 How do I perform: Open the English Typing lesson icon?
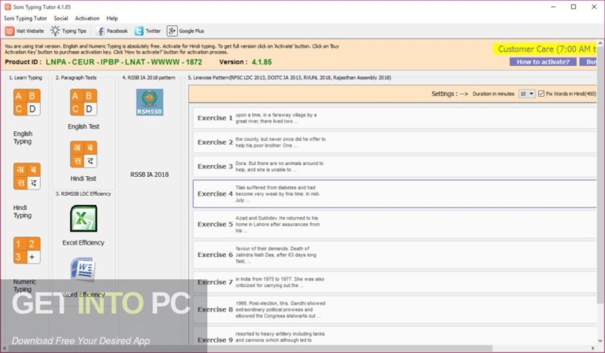27,102
